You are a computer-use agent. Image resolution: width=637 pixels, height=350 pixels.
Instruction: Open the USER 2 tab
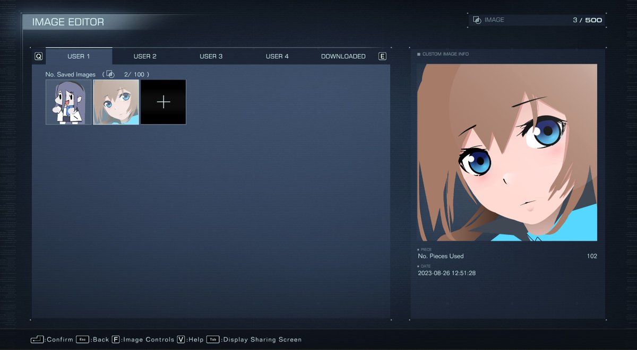145,56
